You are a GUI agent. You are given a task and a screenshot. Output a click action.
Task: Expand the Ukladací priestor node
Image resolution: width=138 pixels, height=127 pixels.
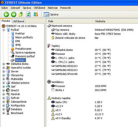pos(4,83)
